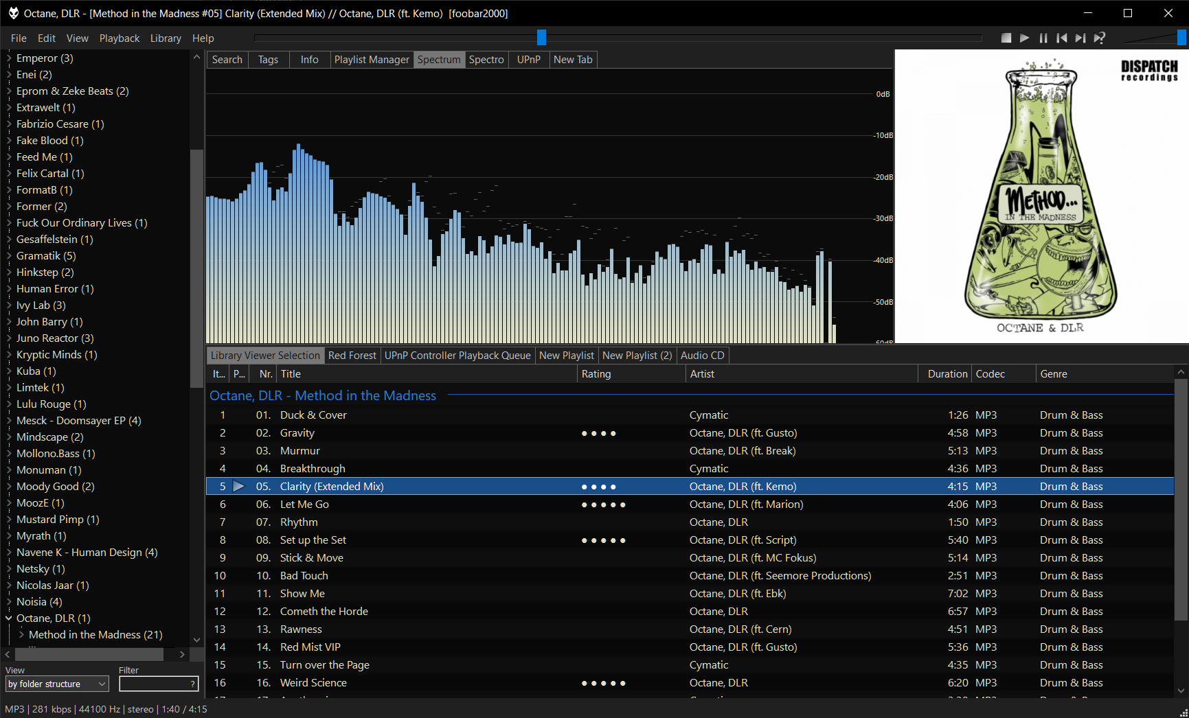Sort playlist by the Artist column header
The image size is (1189, 718).
point(802,374)
